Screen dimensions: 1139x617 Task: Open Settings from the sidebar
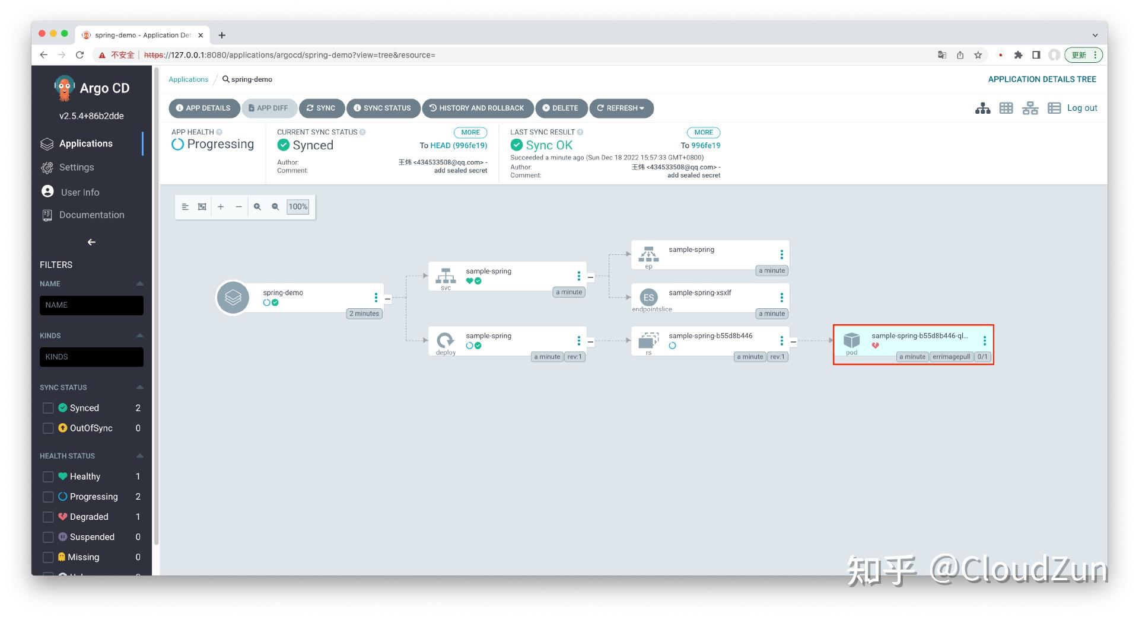[x=76, y=167]
